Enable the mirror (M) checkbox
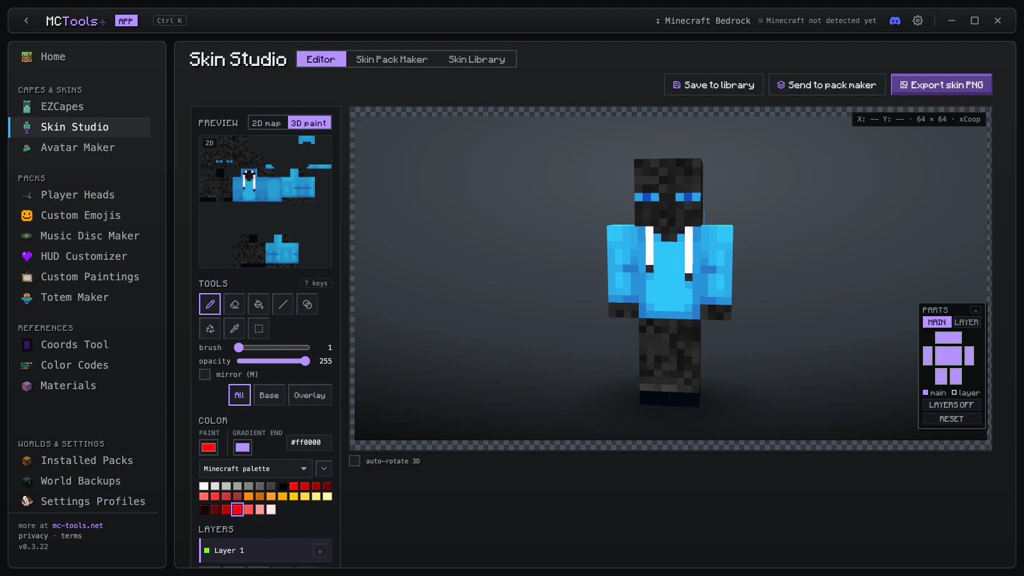The height and width of the screenshot is (576, 1024). click(x=205, y=374)
